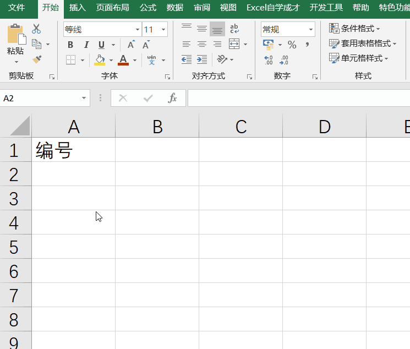Image resolution: width=410 pixels, height=349 pixels.
Task: Expand the Name Box A2 dropdown
Action: (x=84, y=98)
